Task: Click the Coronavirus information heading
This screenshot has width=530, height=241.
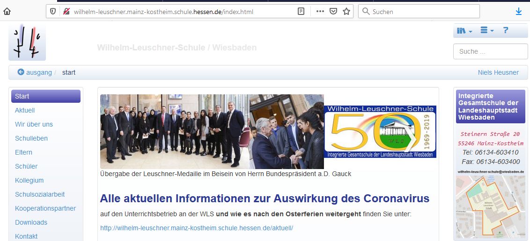Action: click(x=265, y=198)
